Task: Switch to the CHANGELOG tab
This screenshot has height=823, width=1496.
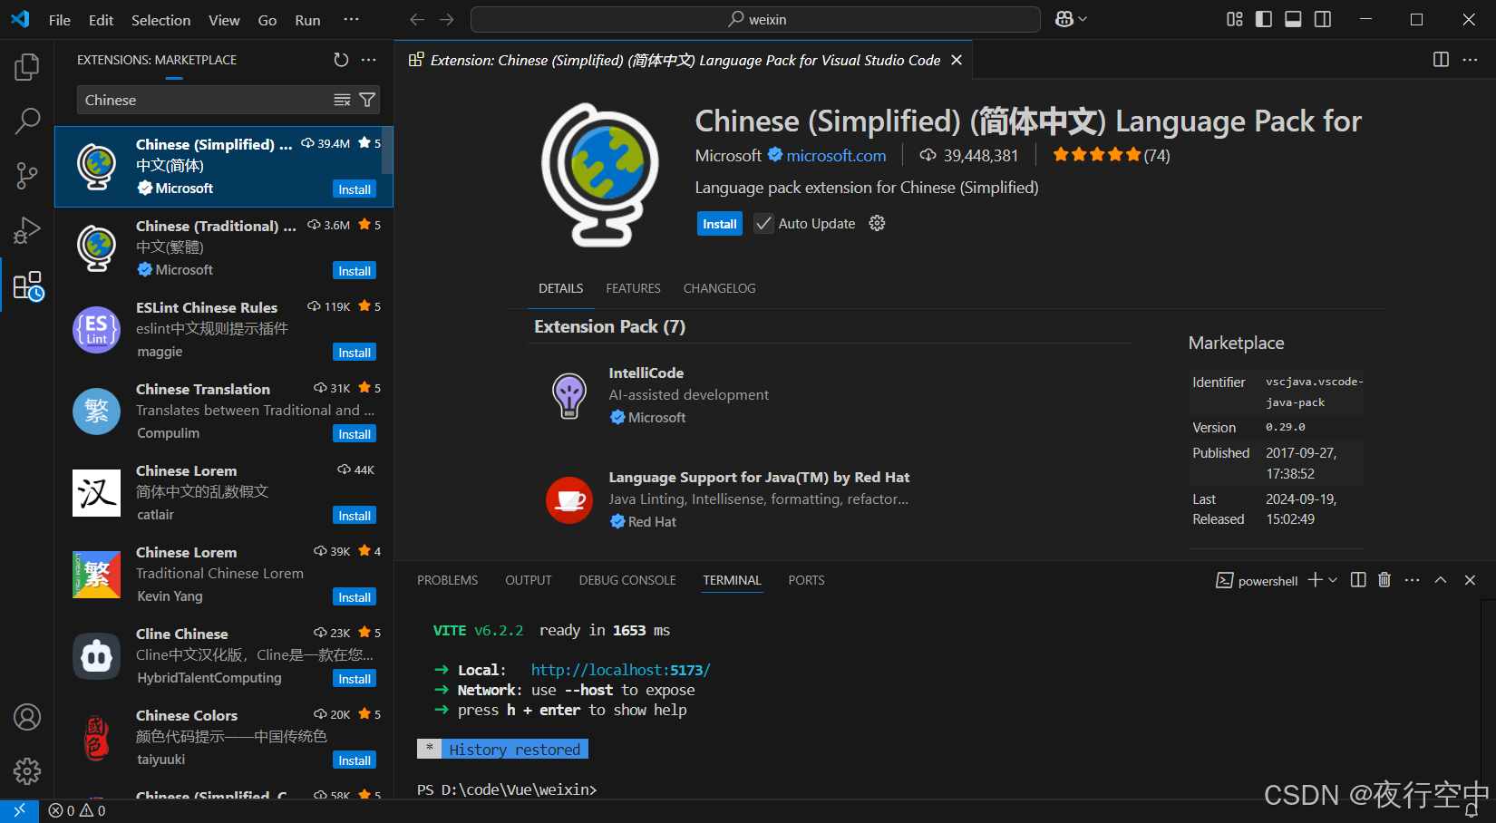Action: tap(719, 288)
